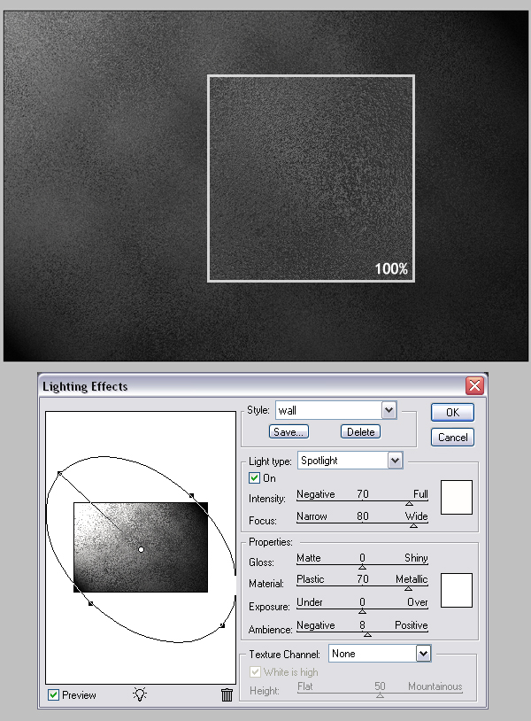Click the Focus slider handle
Viewport: 531px width, 721px height.
[x=413, y=525]
